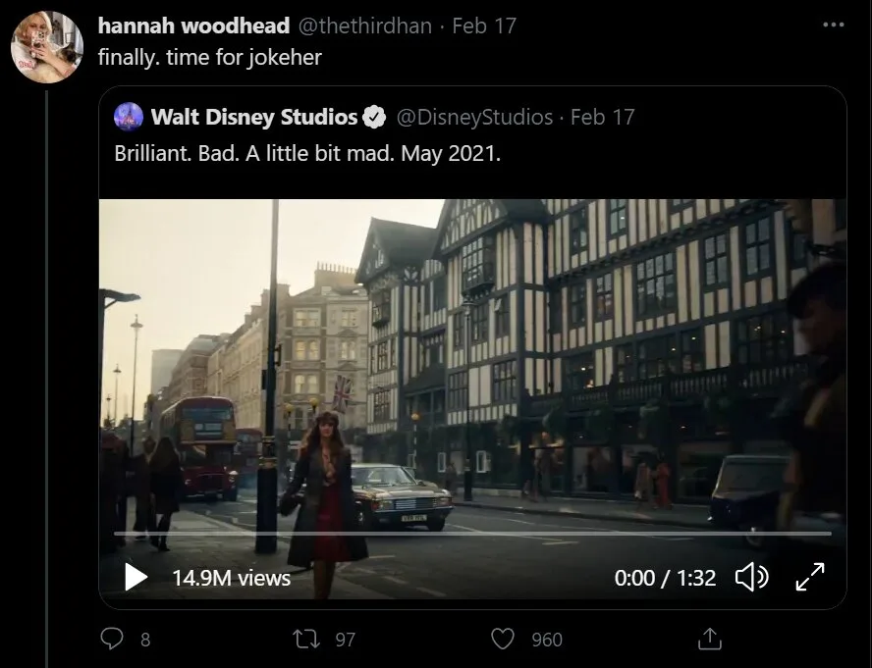This screenshot has width=872, height=668.
Task: Open the three-dot more options menu
Action: pyautogui.click(x=832, y=26)
